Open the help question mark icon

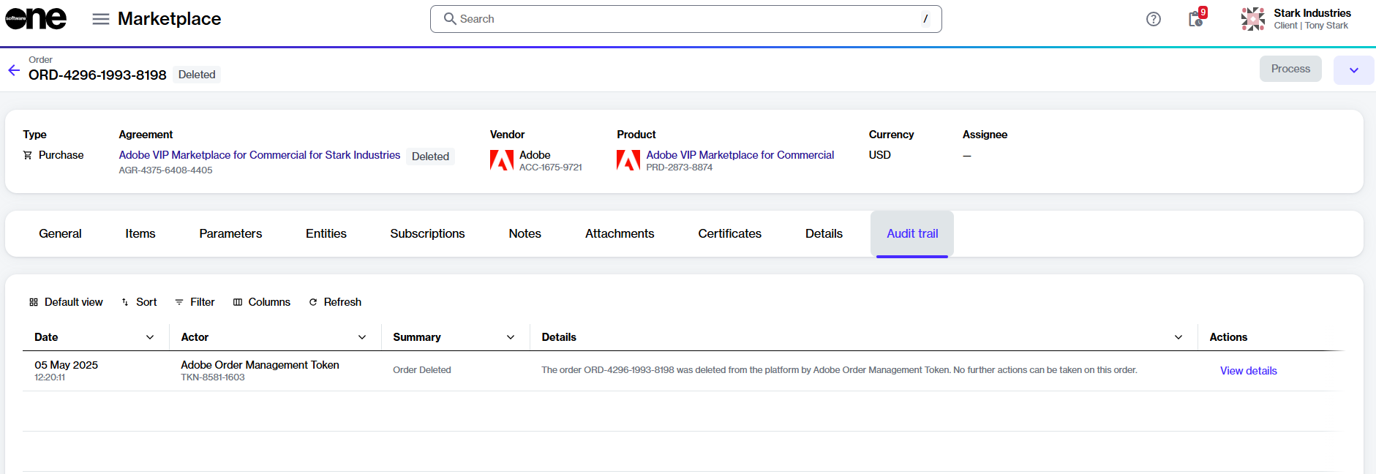click(1153, 19)
